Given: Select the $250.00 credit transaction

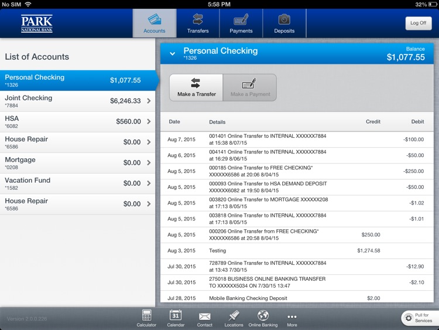Looking at the screenshot, I should tap(297, 235).
